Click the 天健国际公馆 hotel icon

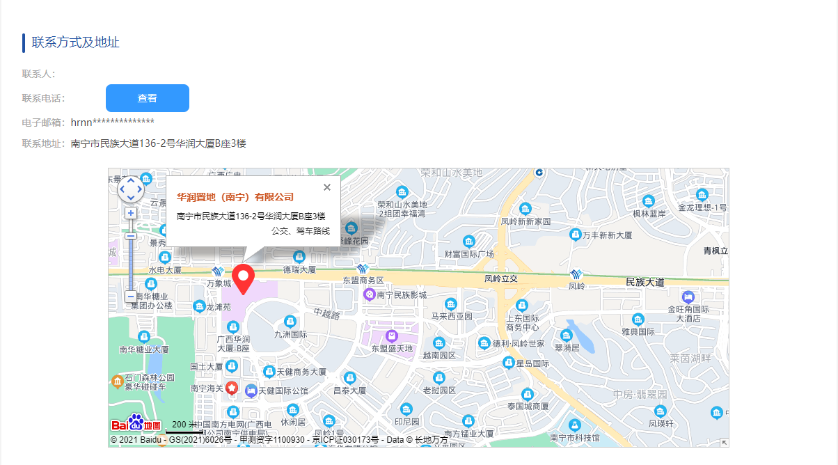[x=251, y=391]
